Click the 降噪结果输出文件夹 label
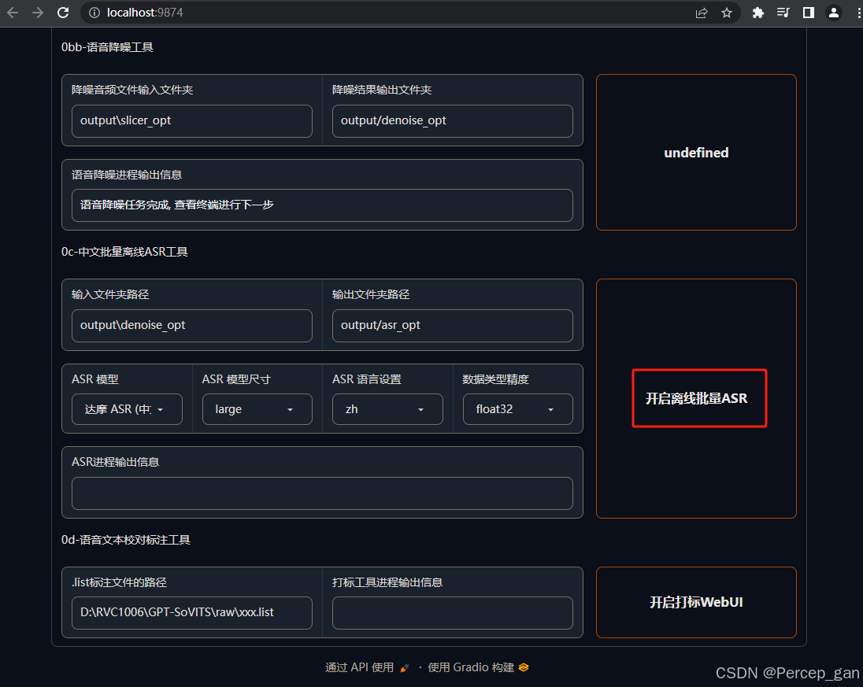Image resolution: width=863 pixels, height=687 pixels. (382, 90)
